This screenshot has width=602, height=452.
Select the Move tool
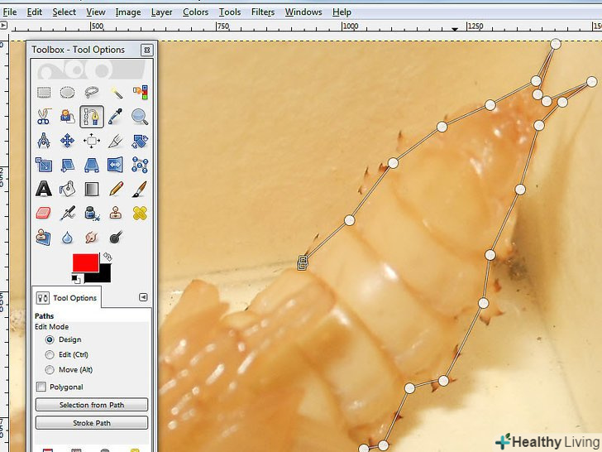tap(68, 141)
